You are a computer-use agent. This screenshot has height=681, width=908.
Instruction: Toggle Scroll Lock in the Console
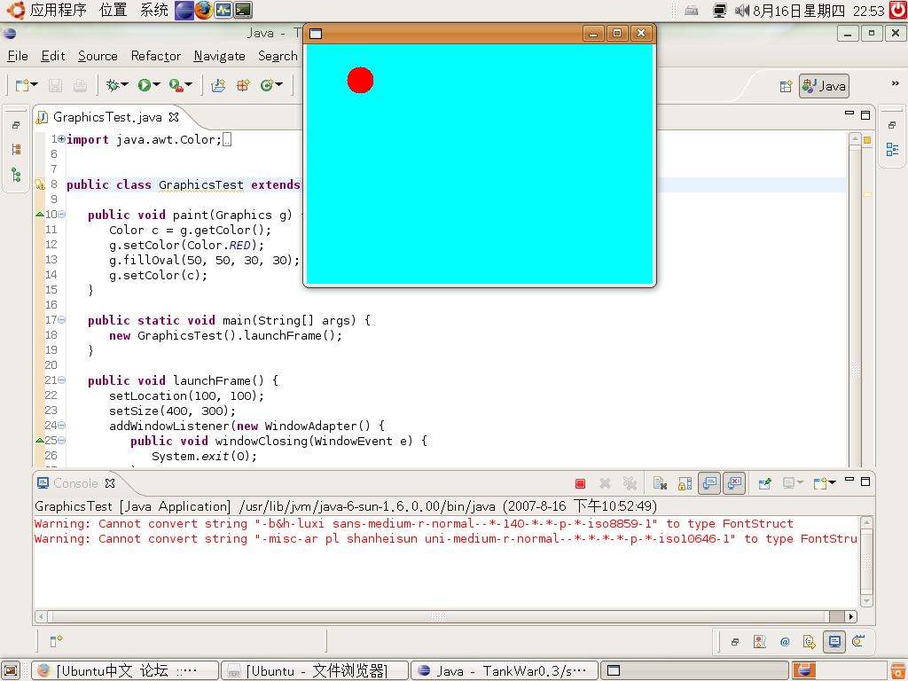[685, 483]
